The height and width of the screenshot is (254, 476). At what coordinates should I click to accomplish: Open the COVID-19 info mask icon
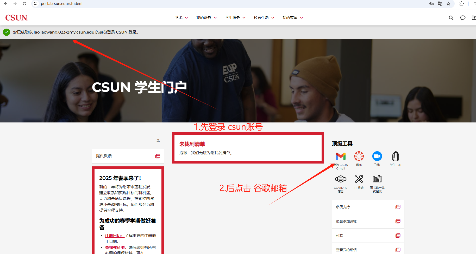tap(341, 179)
